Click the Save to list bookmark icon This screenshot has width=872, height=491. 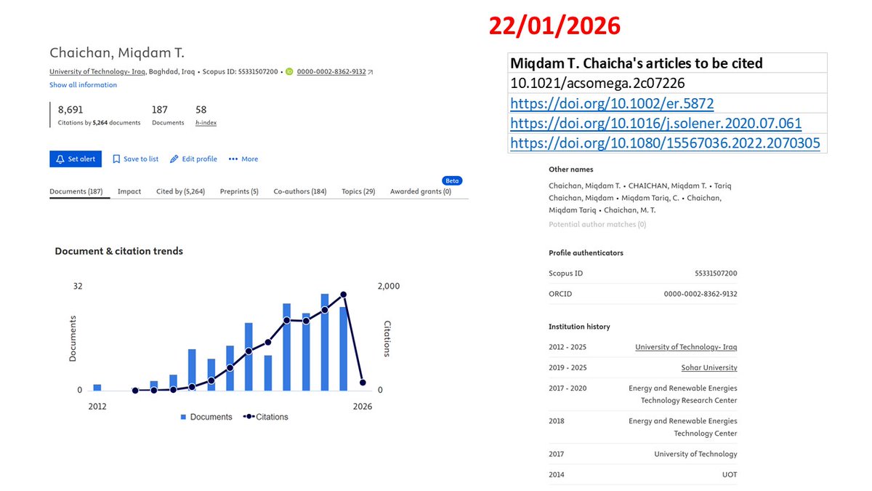116,159
